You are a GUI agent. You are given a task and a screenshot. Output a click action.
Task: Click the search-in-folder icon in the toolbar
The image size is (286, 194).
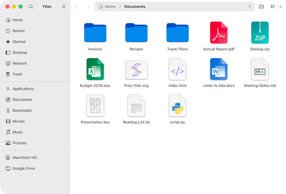pos(261,7)
